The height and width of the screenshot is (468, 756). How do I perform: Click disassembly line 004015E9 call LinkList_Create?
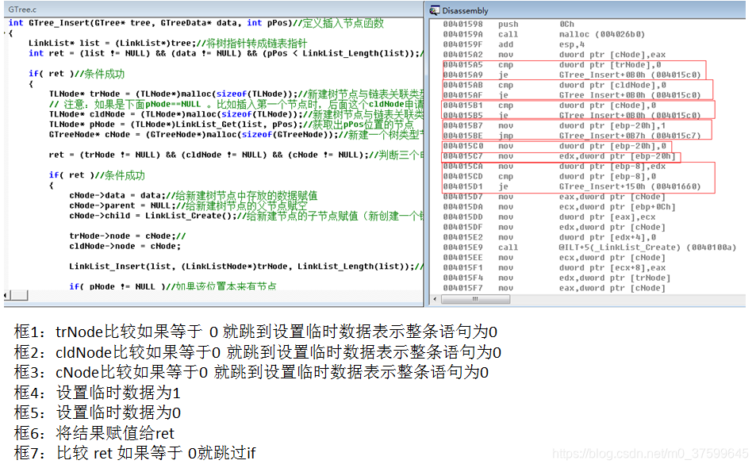[x=589, y=247]
